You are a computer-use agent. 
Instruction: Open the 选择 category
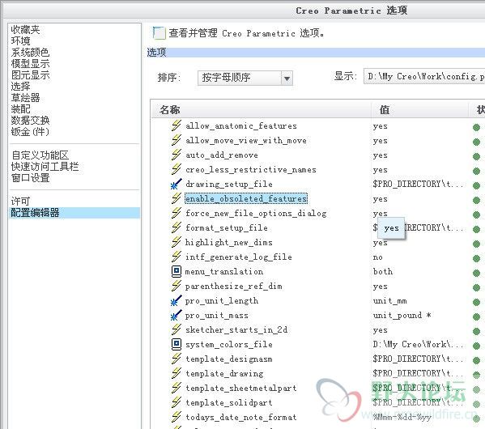pos(21,87)
